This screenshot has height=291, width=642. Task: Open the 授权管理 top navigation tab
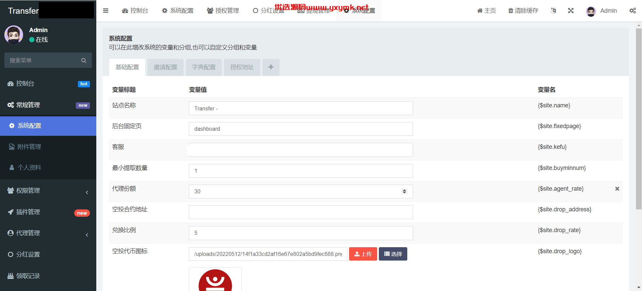pos(223,11)
